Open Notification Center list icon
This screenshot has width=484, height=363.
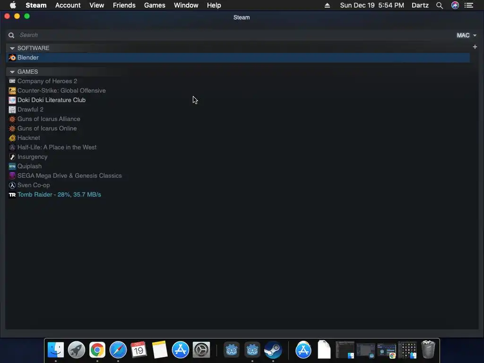point(469,5)
